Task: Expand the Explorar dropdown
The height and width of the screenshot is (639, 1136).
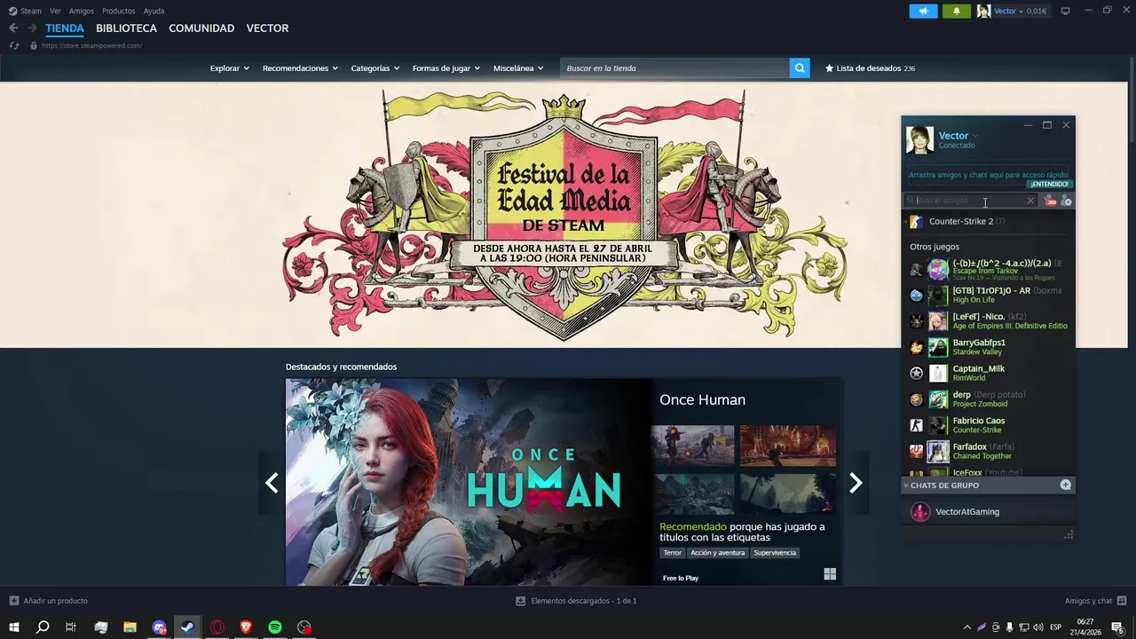Action: [x=229, y=68]
